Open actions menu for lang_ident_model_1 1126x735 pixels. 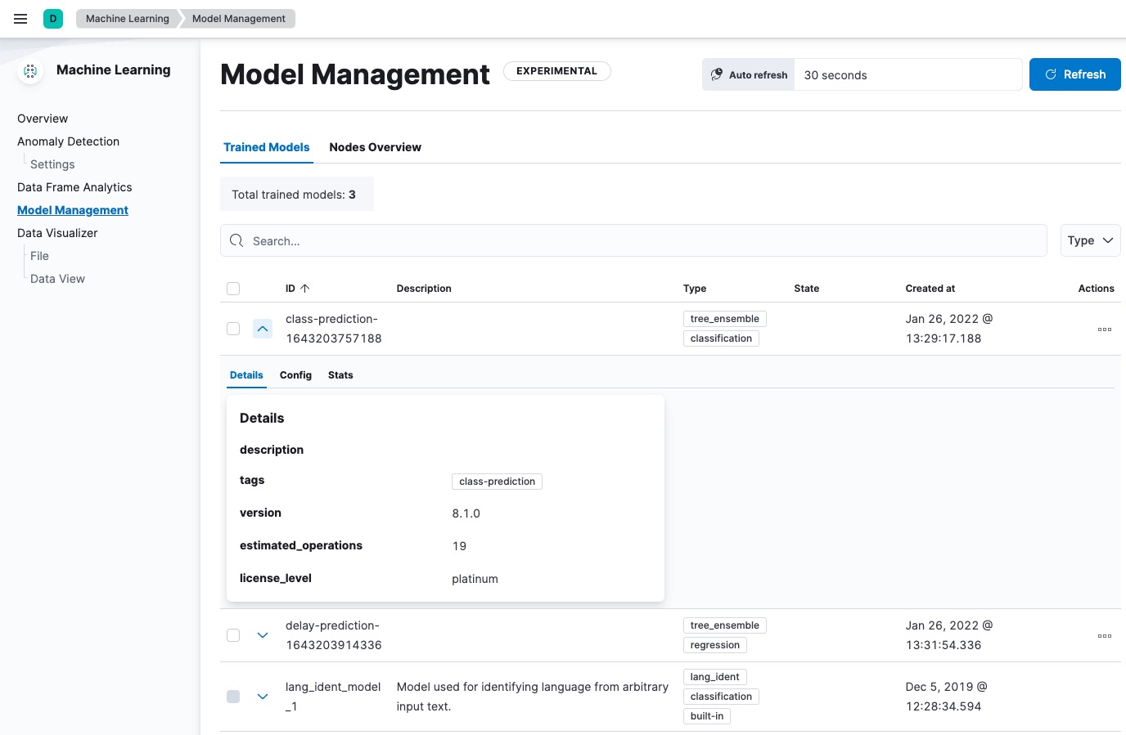[1104, 697]
